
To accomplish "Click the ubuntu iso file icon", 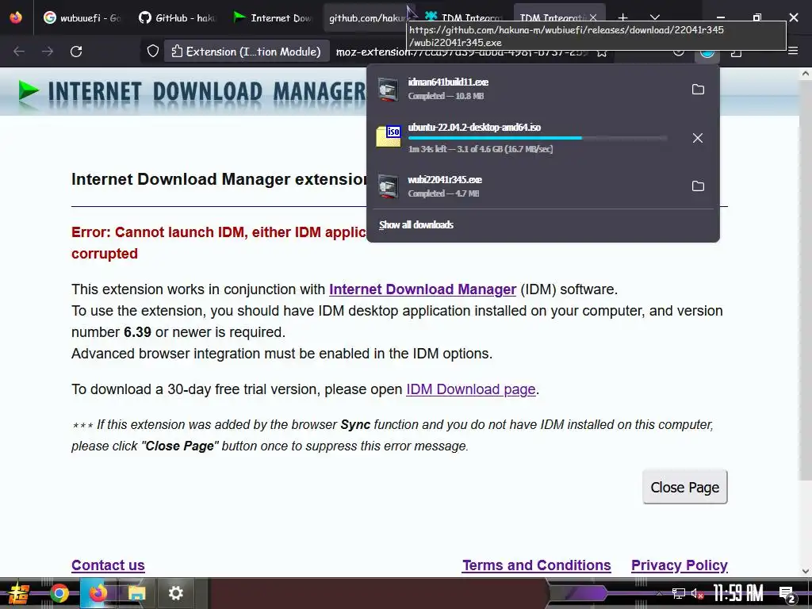I will (388, 136).
